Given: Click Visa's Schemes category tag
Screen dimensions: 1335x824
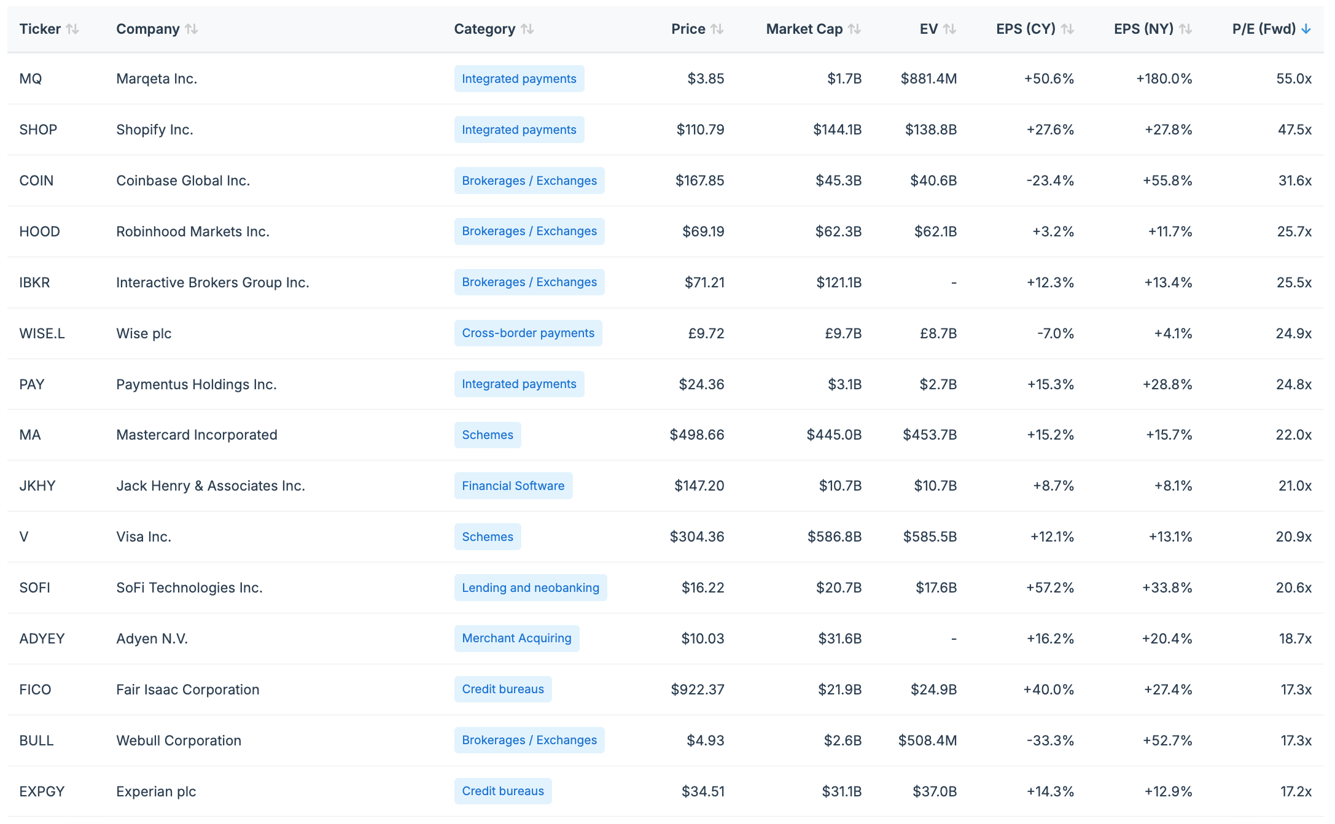Looking at the screenshot, I should click(x=487, y=537).
